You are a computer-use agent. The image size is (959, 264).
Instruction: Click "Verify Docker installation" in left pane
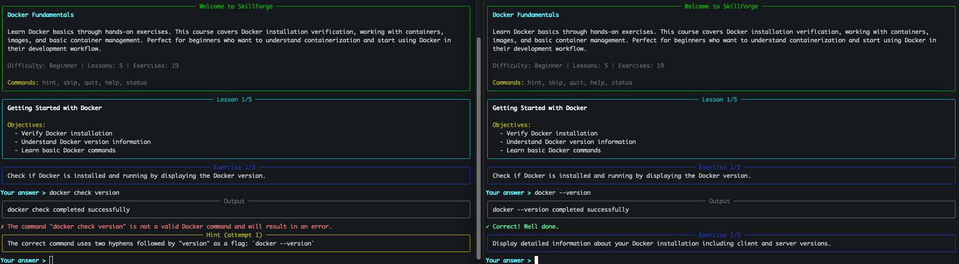[67, 133]
